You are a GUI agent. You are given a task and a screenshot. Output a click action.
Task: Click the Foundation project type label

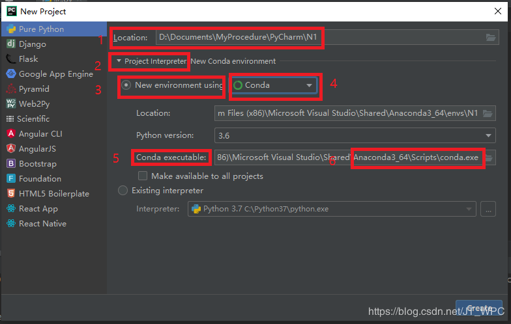click(x=40, y=178)
